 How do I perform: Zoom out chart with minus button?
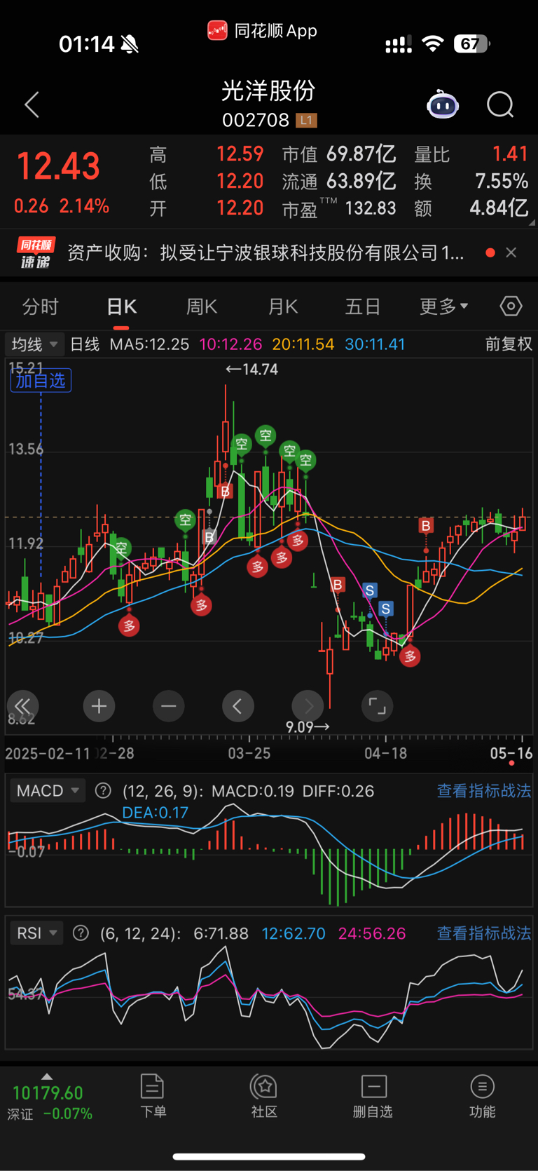coord(168,706)
